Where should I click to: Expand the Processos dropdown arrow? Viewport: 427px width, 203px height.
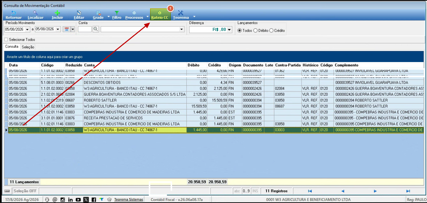(x=148, y=16)
